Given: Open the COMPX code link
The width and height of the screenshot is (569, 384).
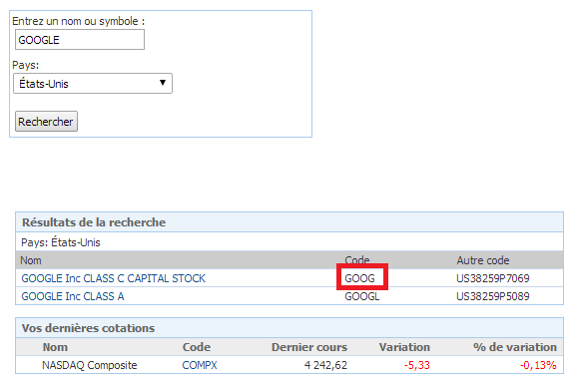Looking at the screenshot, I should click(x=200, y=365).
